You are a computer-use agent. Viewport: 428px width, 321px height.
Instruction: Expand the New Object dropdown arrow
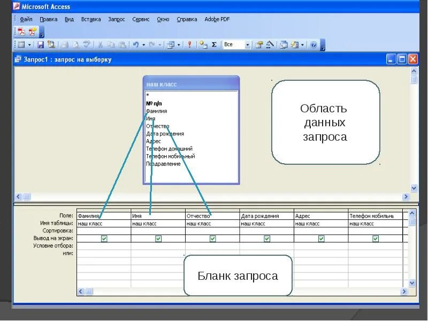(x=302, y=45)
